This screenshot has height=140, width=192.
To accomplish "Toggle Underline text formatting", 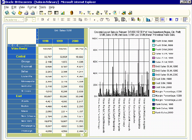I will coord(54,19).
